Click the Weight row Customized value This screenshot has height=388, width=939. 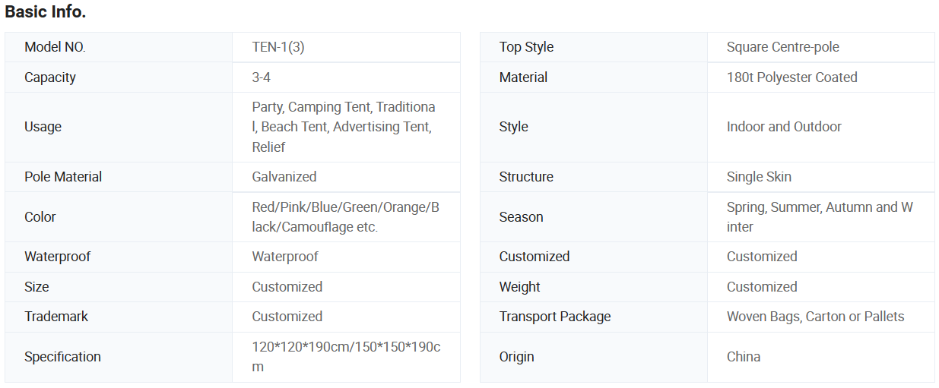tap(762, 287)
